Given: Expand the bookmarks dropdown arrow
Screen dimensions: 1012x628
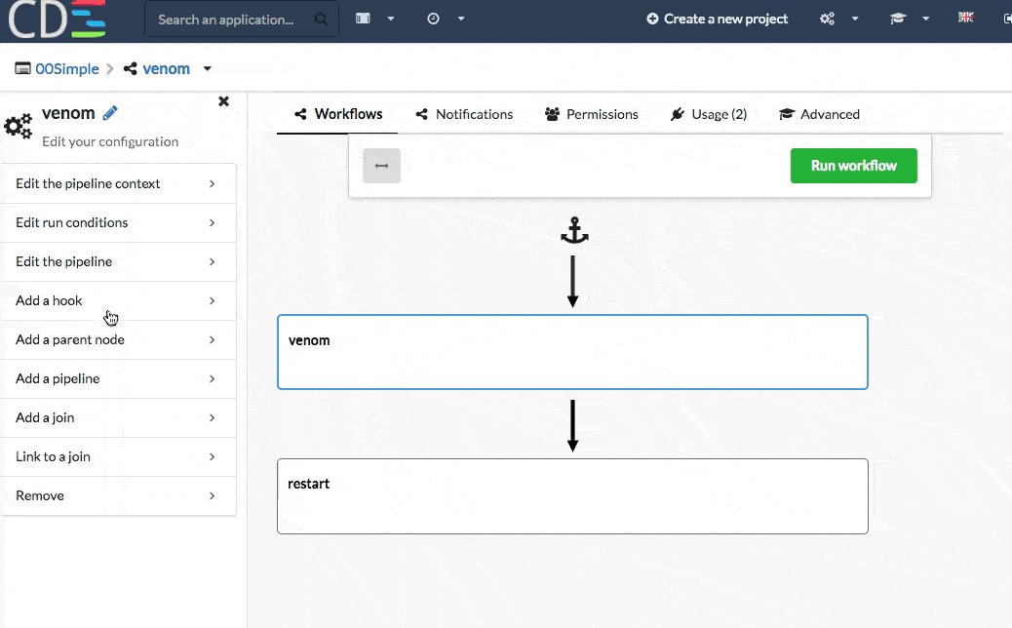Looking at the screenshot, I should (x=391, y=19).
